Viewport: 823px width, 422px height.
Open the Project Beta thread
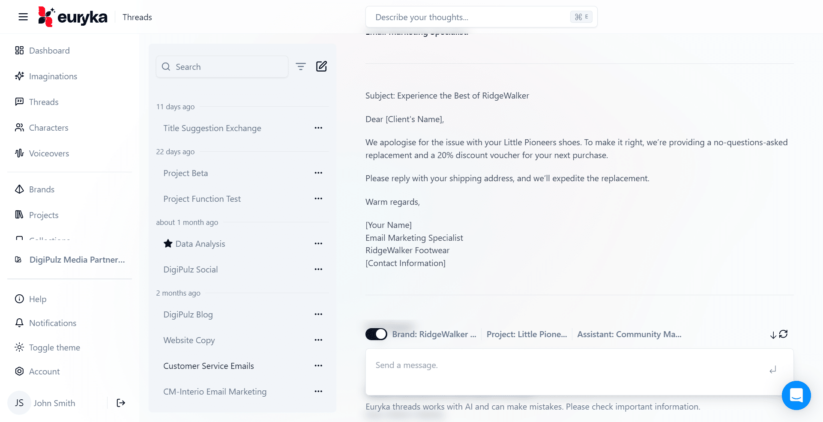pyautogui.click(x=186, y=173)
